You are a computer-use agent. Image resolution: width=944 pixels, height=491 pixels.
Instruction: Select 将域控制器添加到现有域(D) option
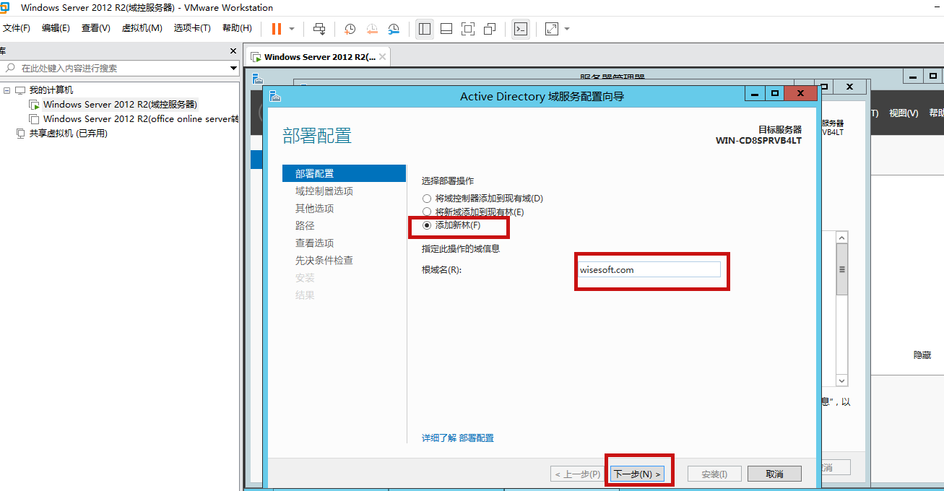tap(482, 198)
